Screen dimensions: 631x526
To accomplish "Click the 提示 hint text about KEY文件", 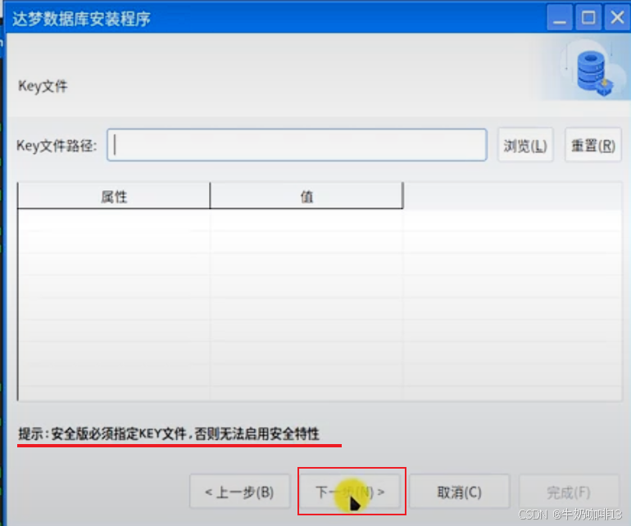I will click(x=169, y=434).
